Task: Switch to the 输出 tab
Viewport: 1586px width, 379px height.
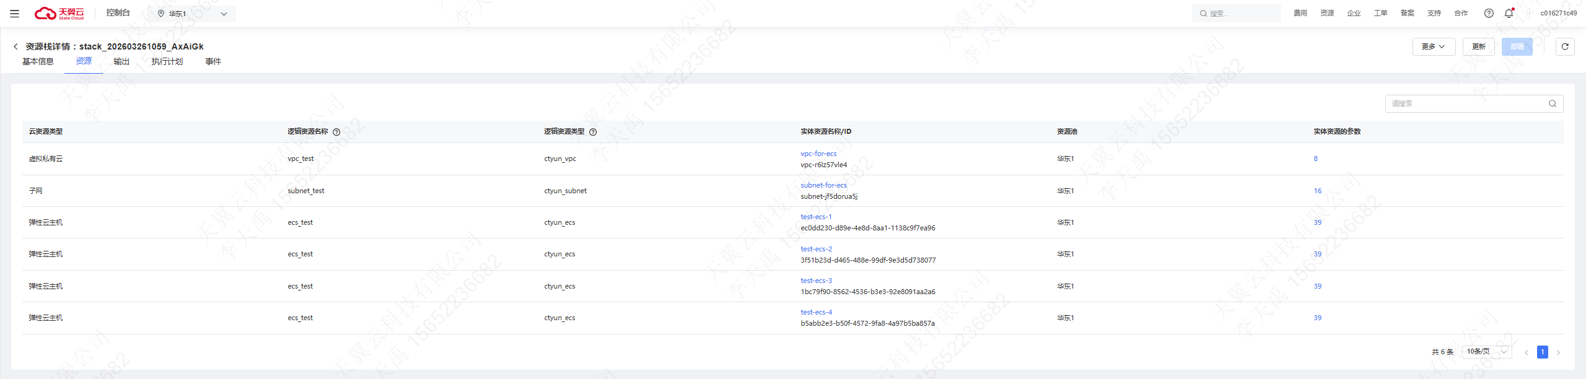Action: click(x=121, y=61)
